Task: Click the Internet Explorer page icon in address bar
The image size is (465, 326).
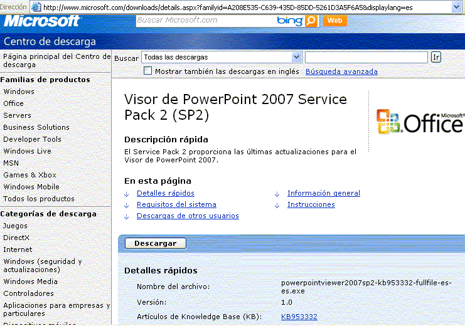Action: click(x=36, y=7)
